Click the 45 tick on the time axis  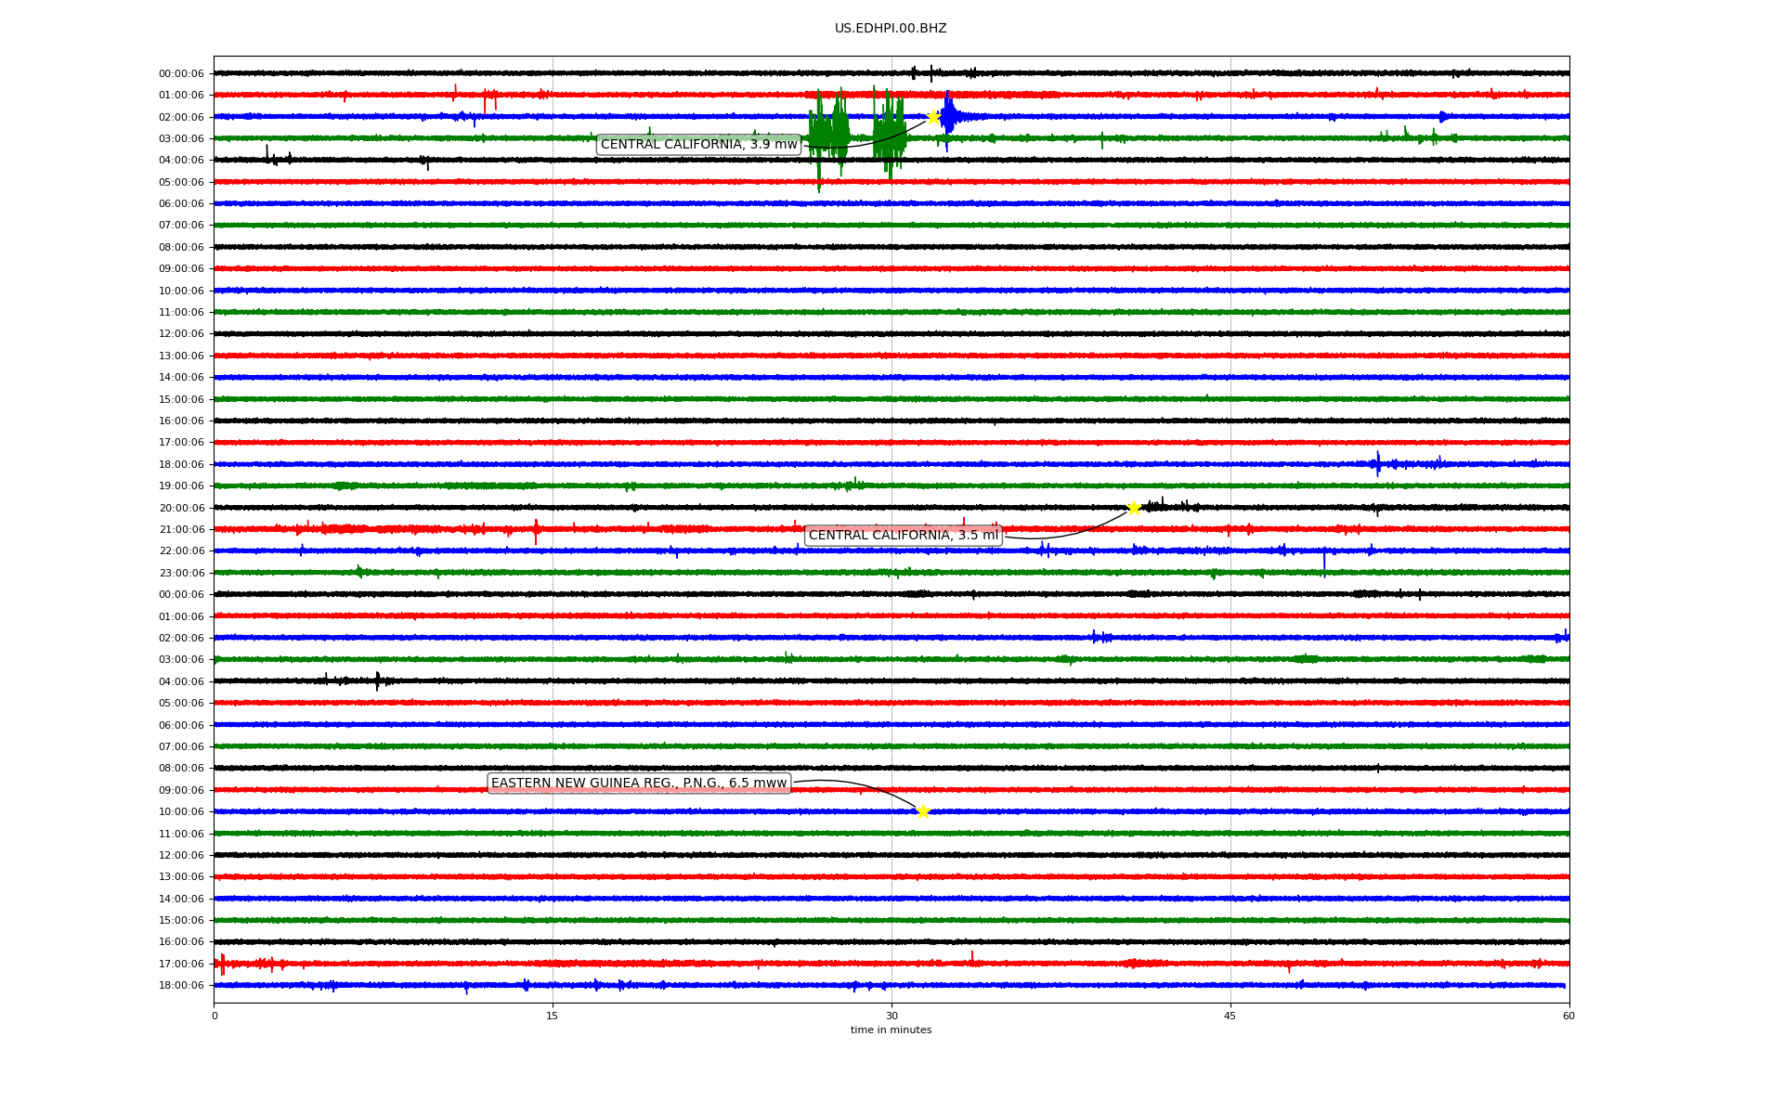point(1230,1016)
